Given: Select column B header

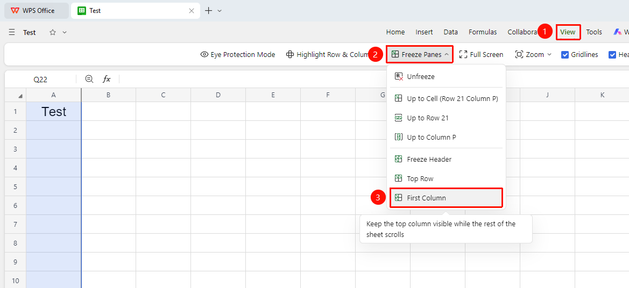Looking at the screenshot, I should pyautogui.click(x=108, y=95).
